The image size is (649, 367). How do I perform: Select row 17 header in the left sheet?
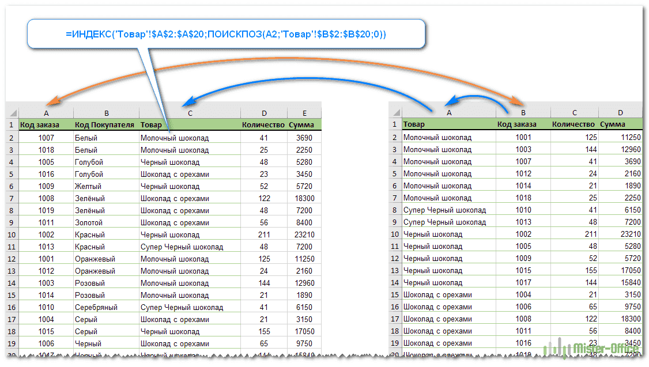pyautogui.click(x=12, y=319)
